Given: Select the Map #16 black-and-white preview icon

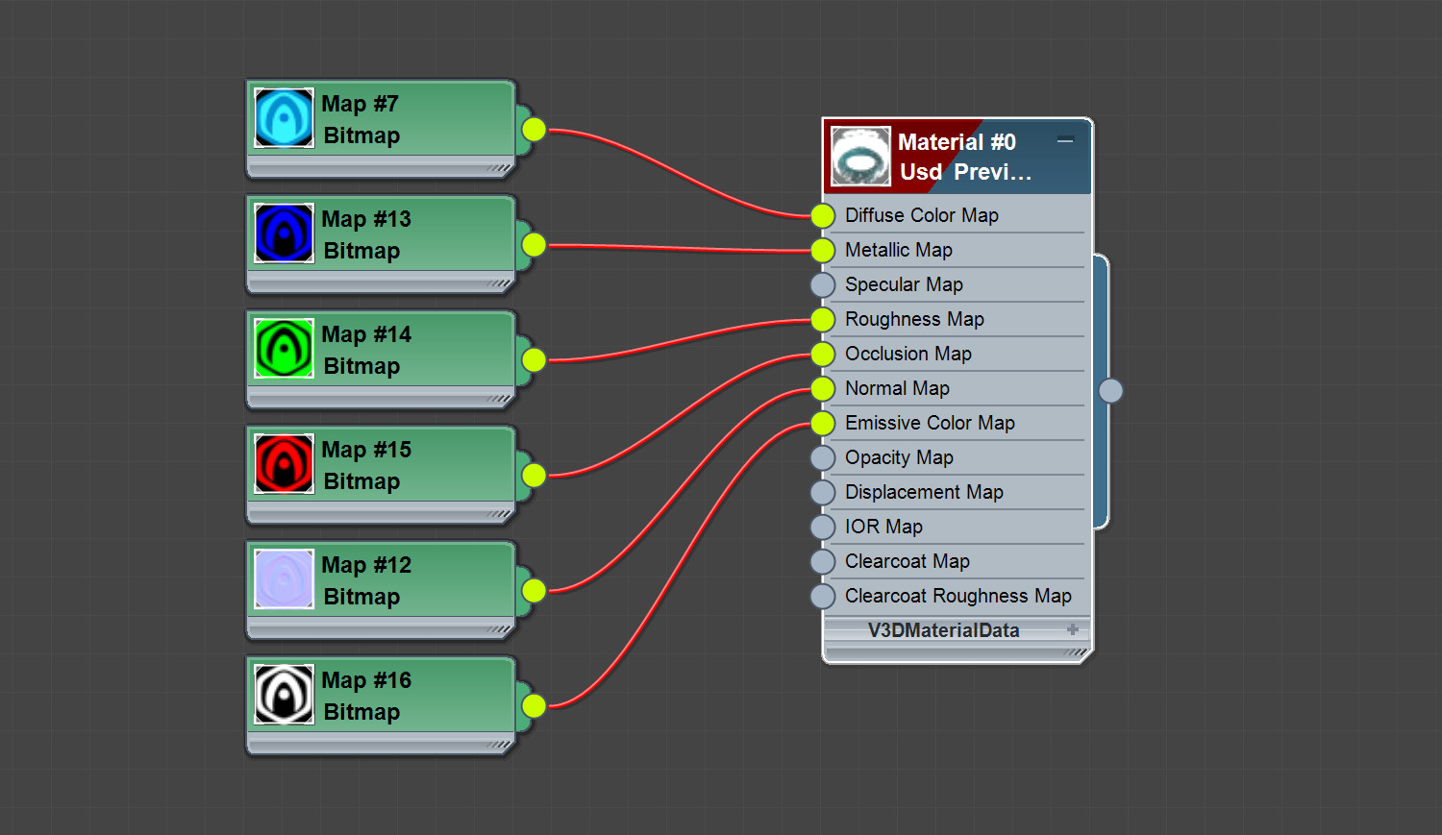Looking at the screenshot, I should click(x=284, y=695).
